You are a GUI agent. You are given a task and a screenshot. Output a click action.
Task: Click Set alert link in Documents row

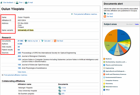tap(47, 41)
